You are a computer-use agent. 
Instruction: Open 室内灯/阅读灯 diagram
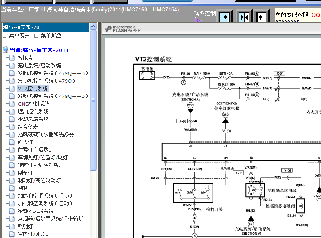tap(34, 234)
